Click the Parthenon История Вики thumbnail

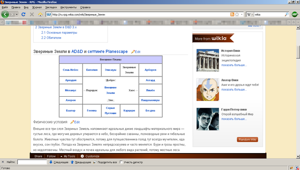pos(208,60)
